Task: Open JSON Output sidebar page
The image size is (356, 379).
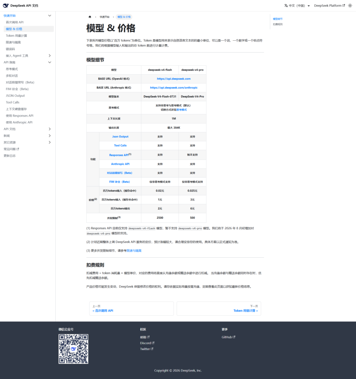Action: click(x=15, y=96)
